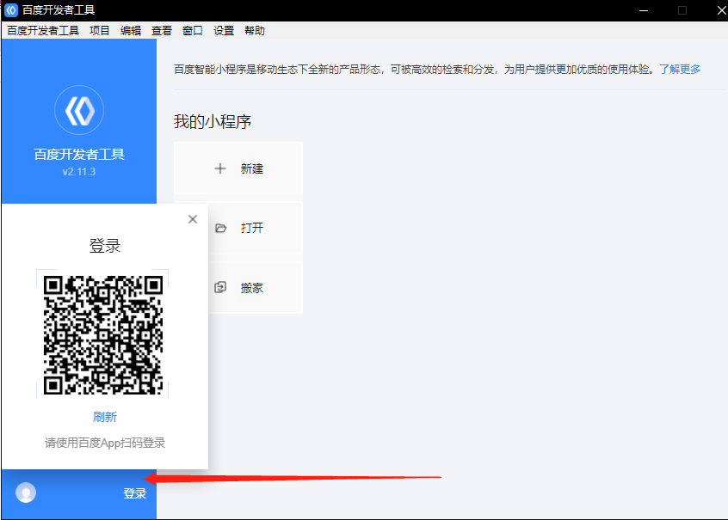Open the 百度开发者工具 menu

(x=43, y=31)
